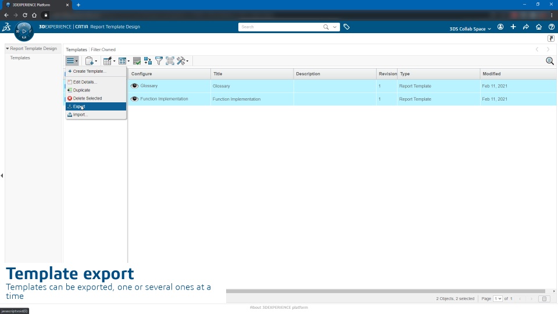558x314 pixels.
Task: Open the hamburger Actions menu button
Action: (x=72, y=61)
